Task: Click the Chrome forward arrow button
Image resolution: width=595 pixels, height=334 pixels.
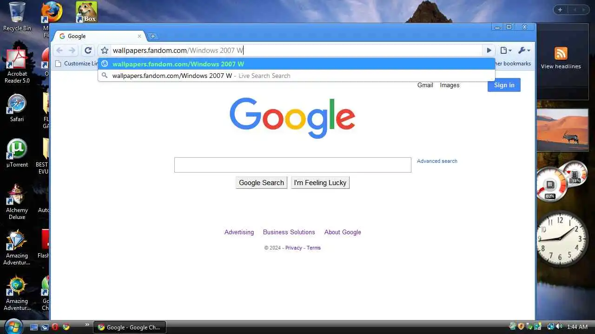Action: (x=72, y=51)
